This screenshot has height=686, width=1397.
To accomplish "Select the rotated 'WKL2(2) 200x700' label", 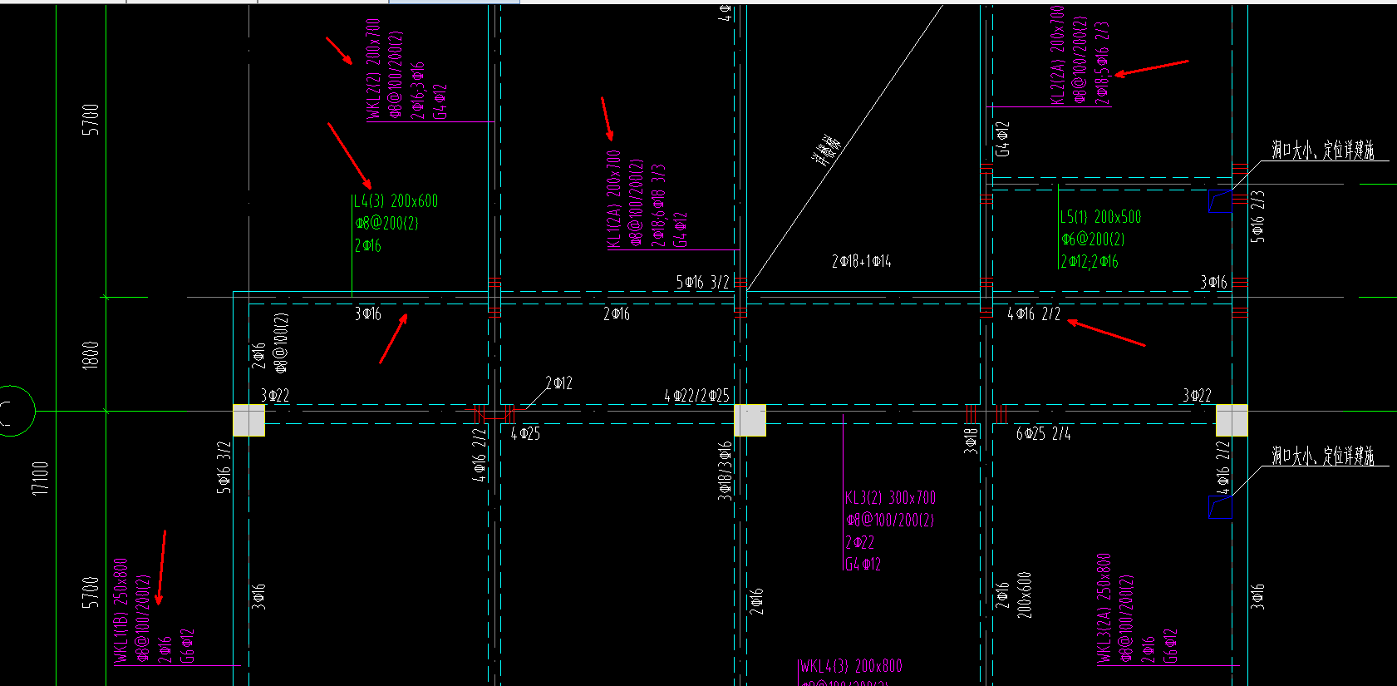I will coord(373,70).
